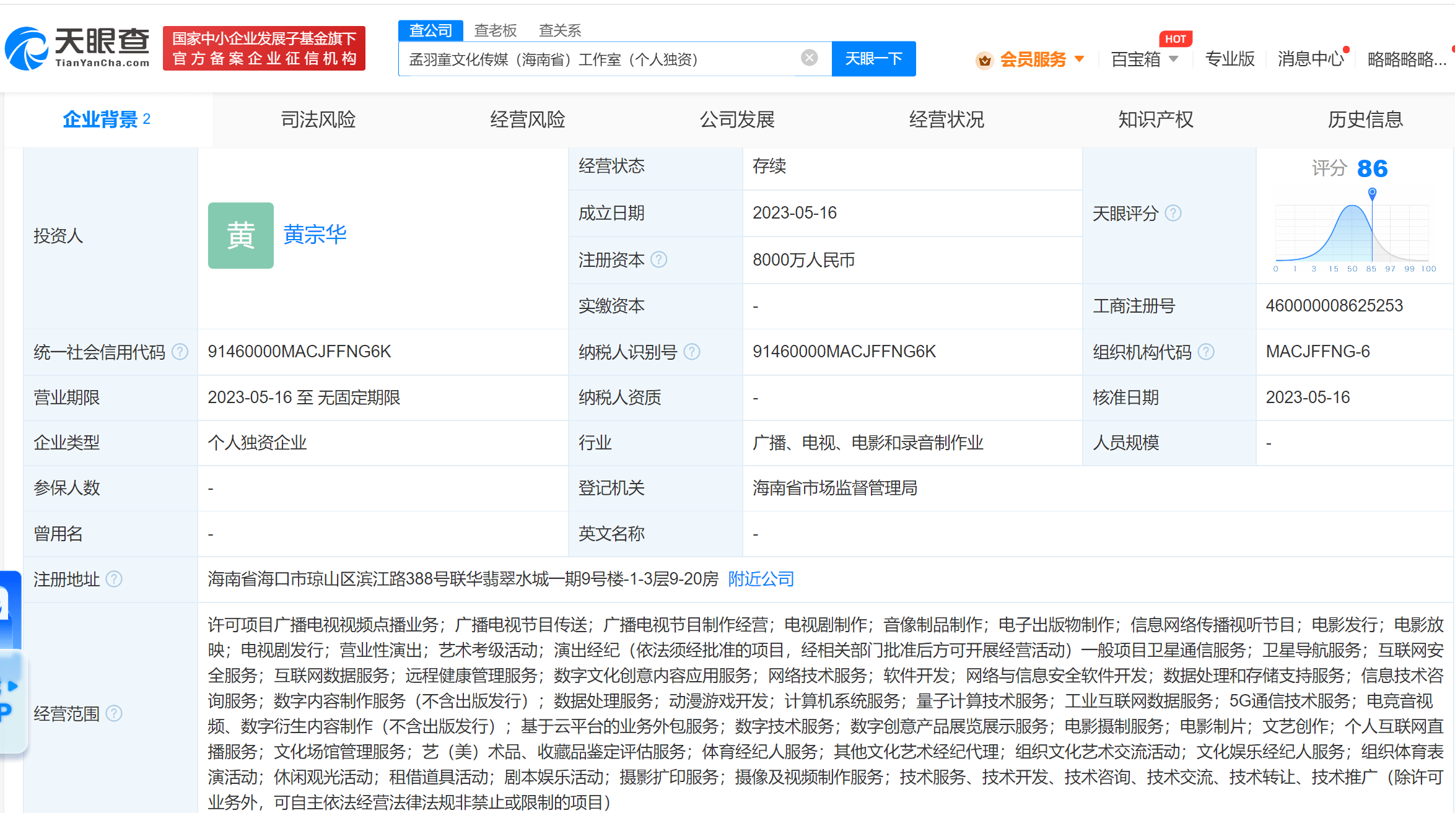This screenshot has height=813, width=1455.
Task: Open the 知识产权 tab
Action: pos(1155,120)
